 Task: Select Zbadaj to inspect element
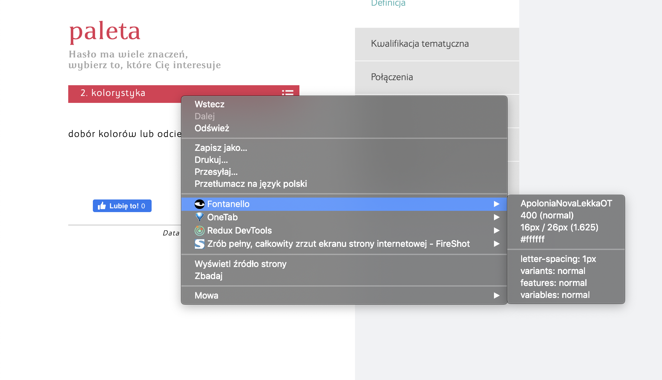click(x=208, y=276)
